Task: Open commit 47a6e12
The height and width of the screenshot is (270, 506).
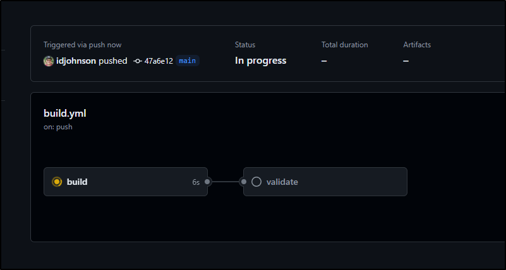Action: tap(159, 61)
